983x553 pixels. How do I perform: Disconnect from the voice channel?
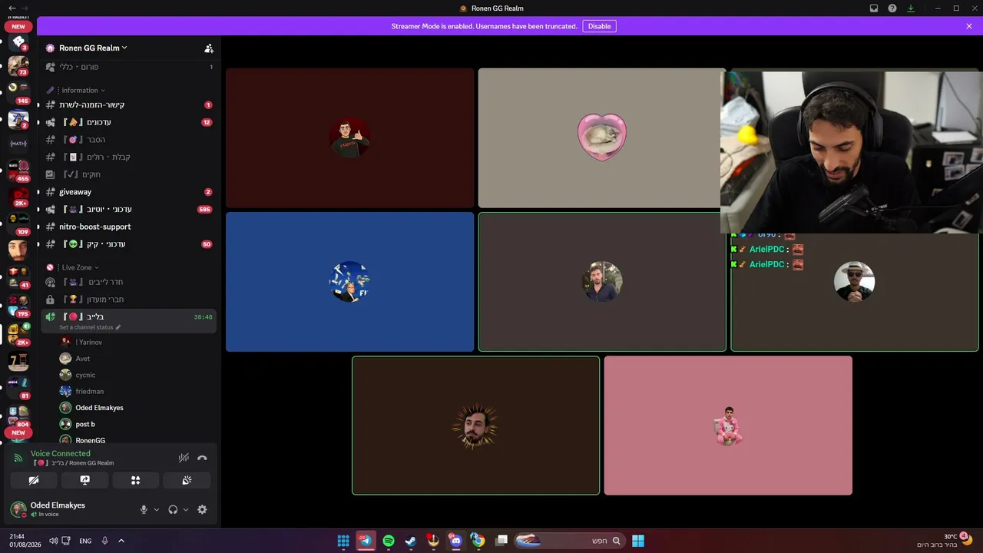pos(202,458)
